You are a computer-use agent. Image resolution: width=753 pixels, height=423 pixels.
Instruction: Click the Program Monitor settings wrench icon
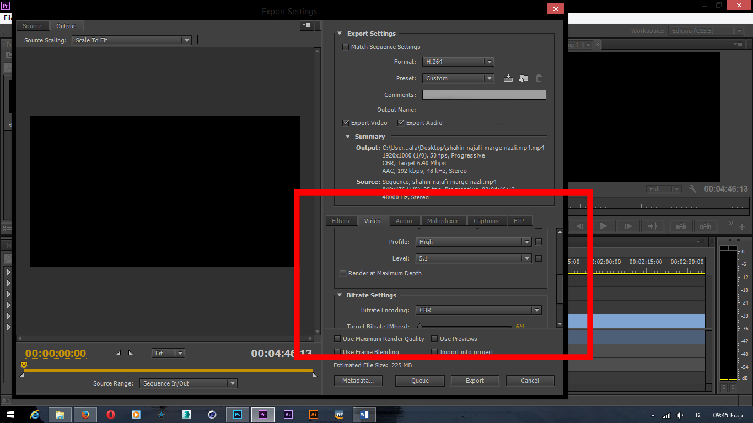click(693, 189)
